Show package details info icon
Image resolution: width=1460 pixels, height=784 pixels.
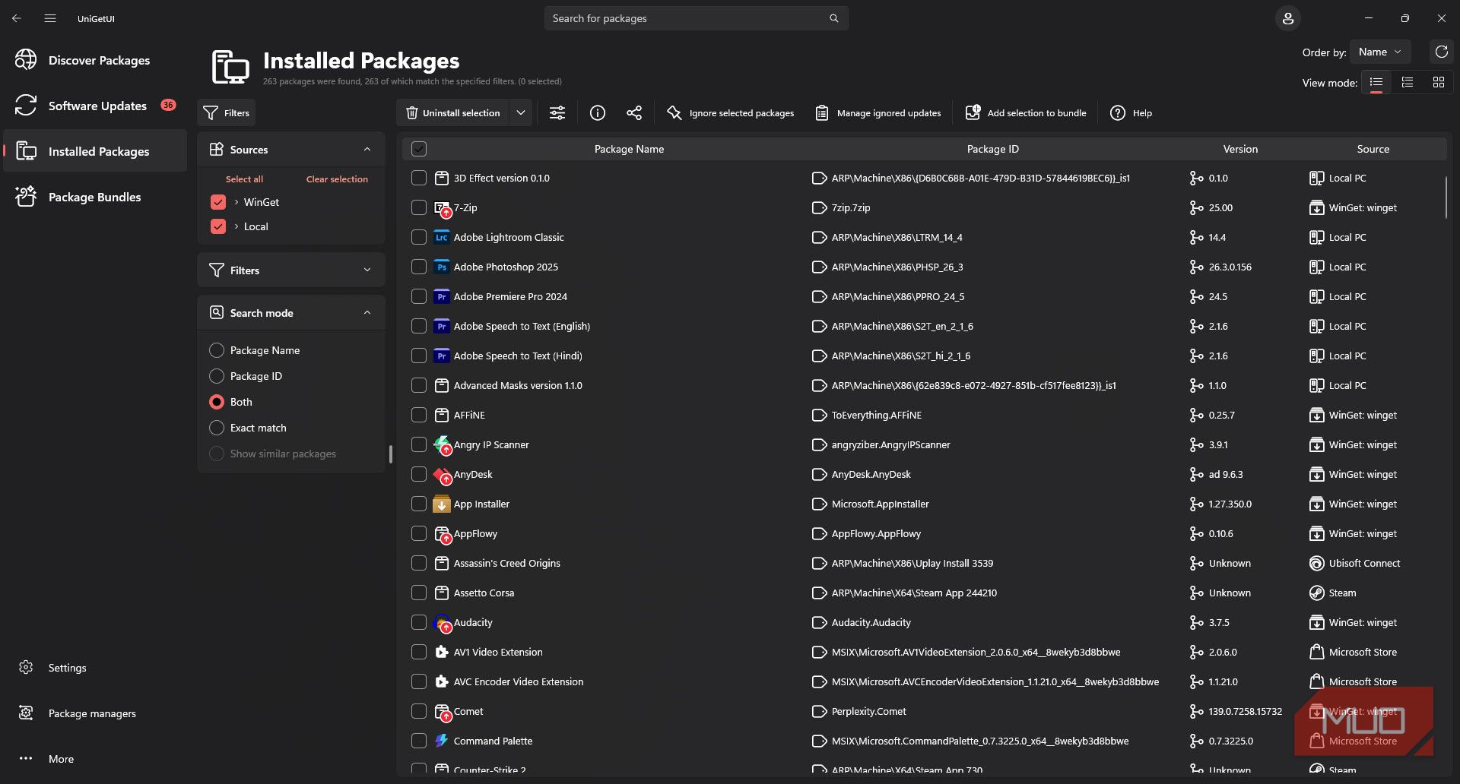598,113
